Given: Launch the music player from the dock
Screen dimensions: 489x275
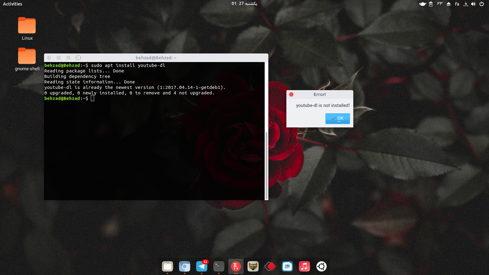Looking at the screenshot, I should (x=304, y=266).
